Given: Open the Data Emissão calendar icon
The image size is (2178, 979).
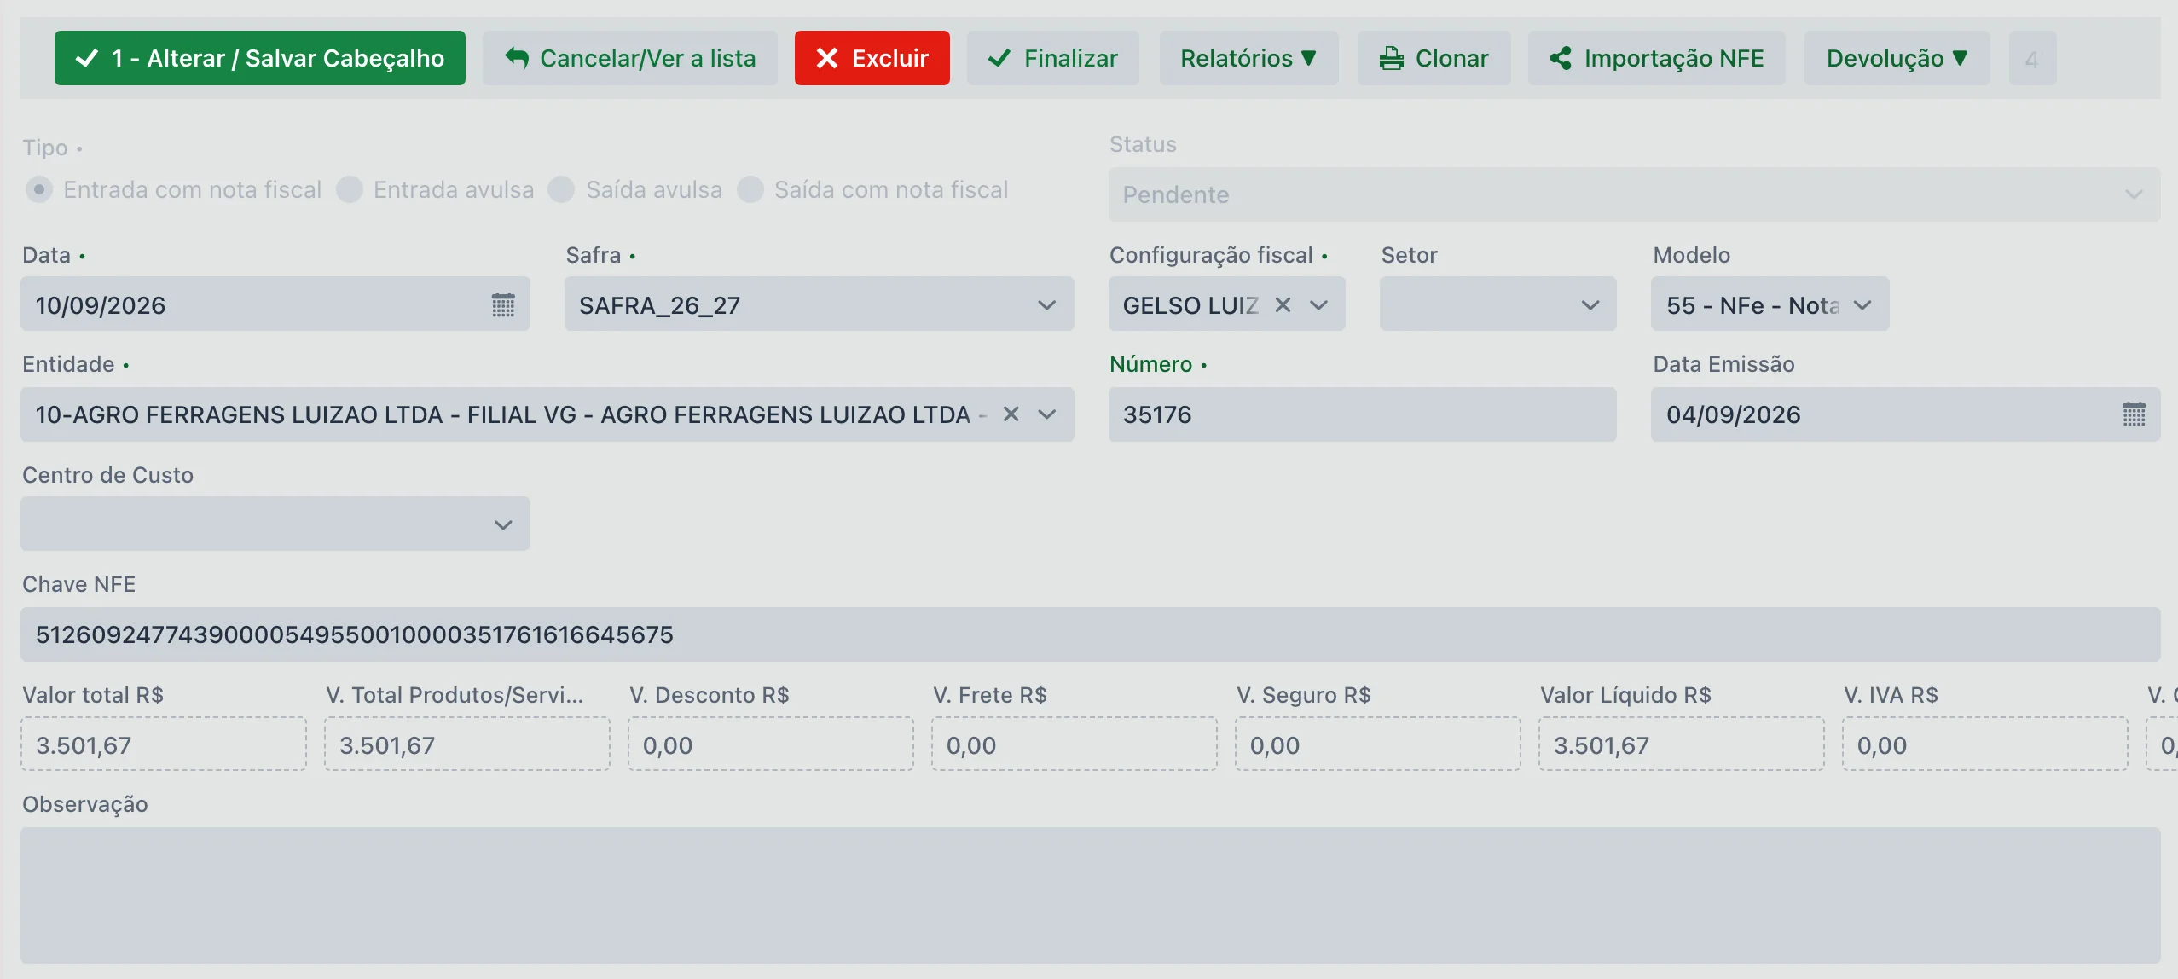Looking at the screenshot, I should [2134, 414].
